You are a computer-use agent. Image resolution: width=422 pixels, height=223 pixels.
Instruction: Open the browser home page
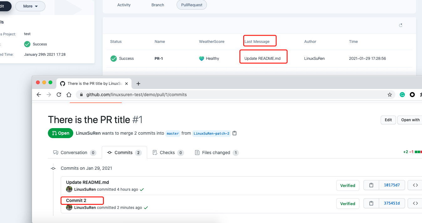click(69, 95)
